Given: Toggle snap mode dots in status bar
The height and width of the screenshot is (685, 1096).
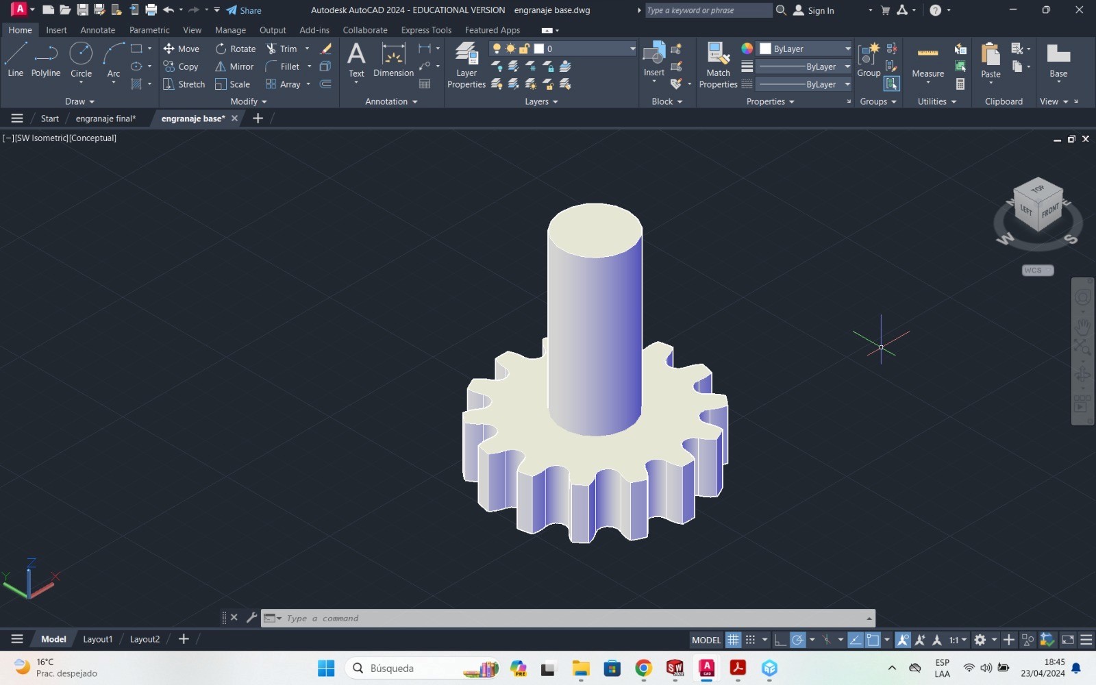Looking at the screenshot, I should [750, 640].
